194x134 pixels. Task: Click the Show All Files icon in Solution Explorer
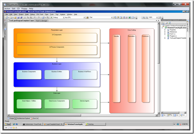[x=166, y=23]
